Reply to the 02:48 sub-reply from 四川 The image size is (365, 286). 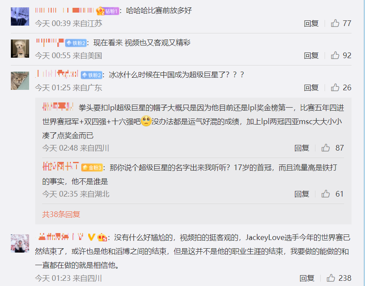click(x=302, y=148)
